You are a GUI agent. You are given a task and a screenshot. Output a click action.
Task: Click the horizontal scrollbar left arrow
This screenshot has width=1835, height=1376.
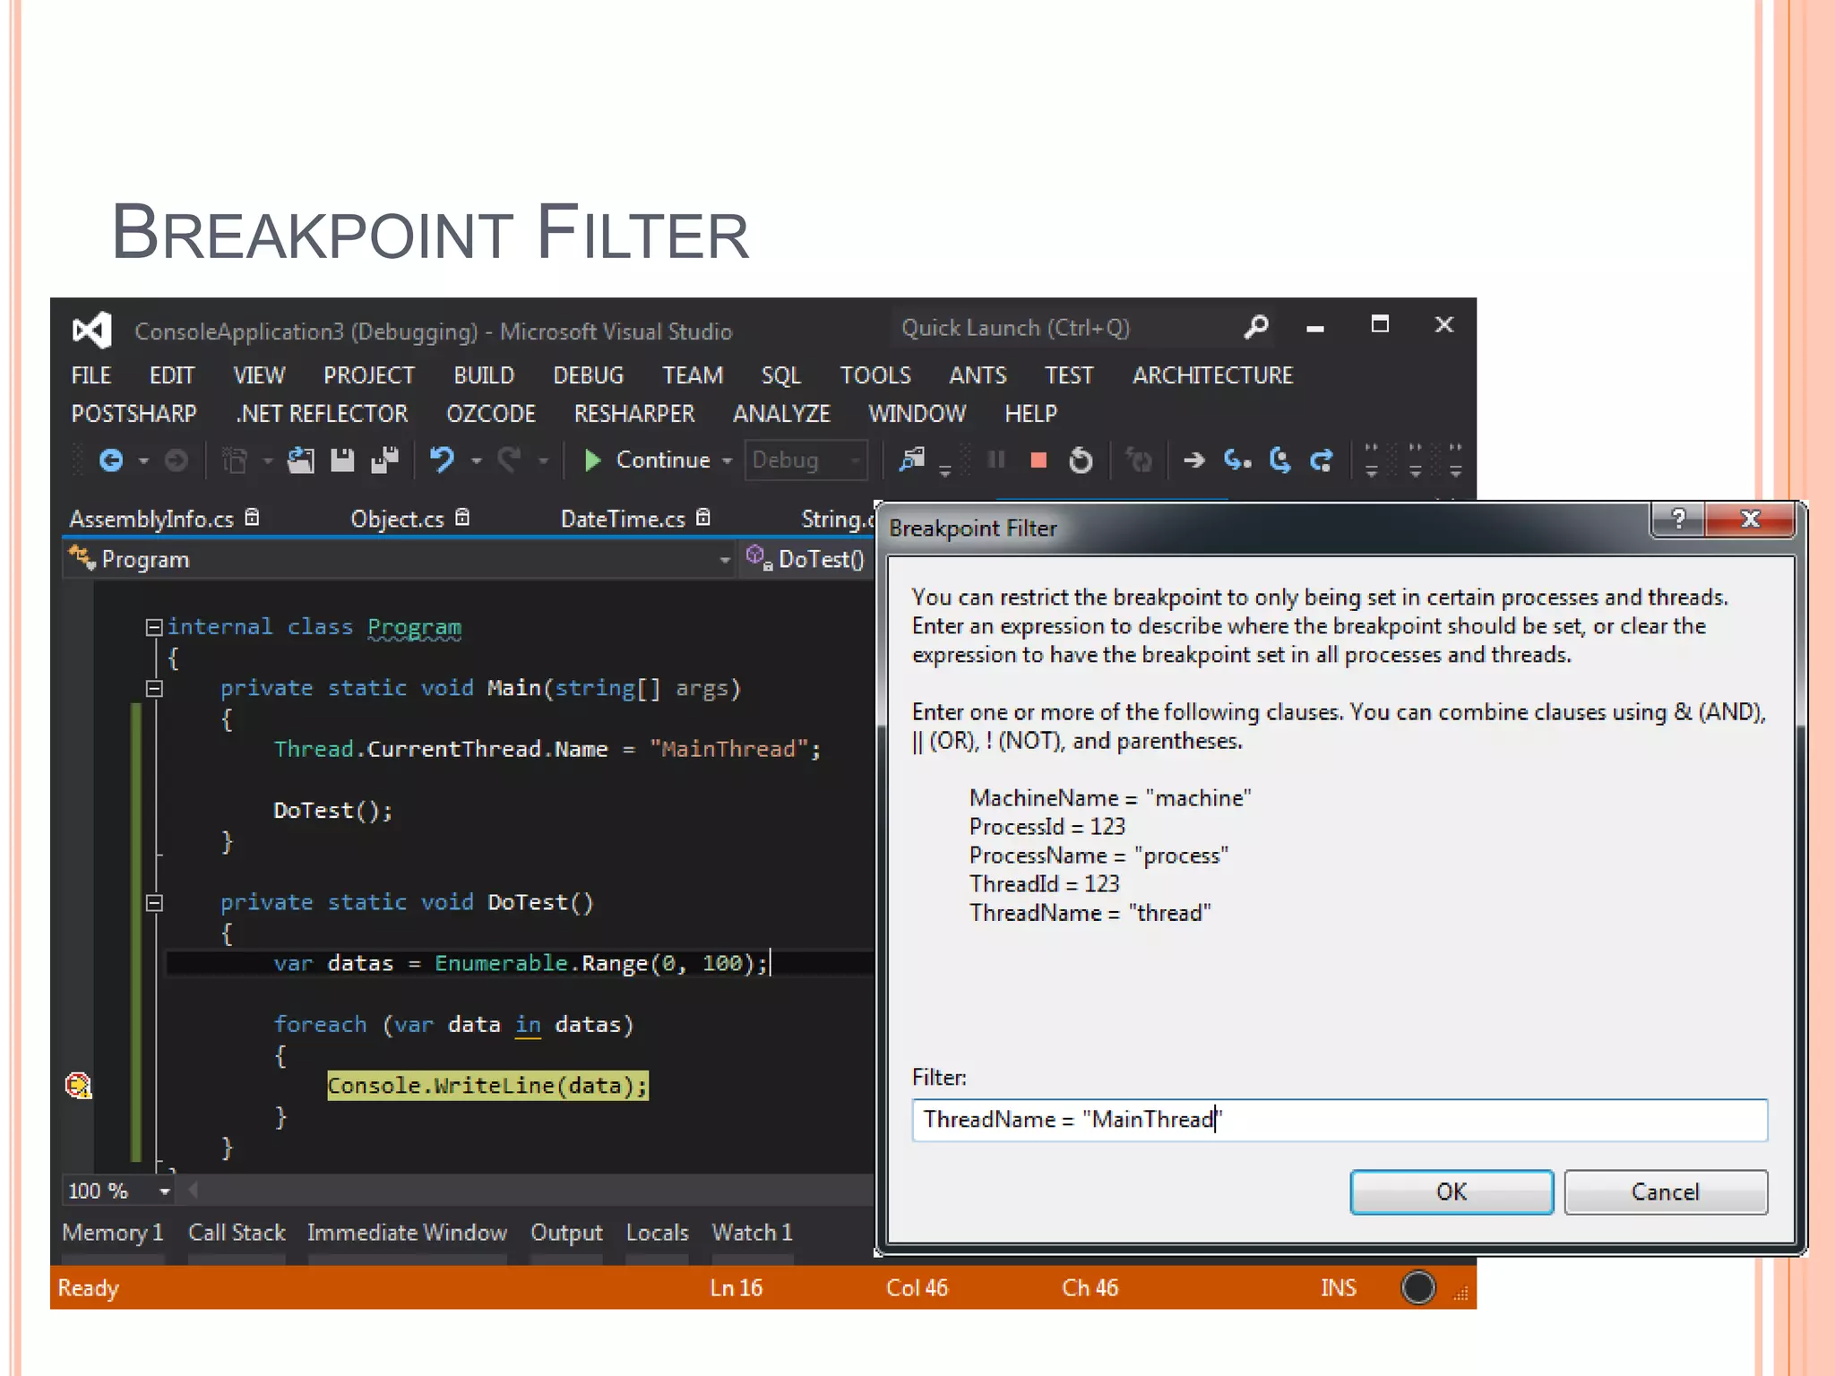pos(193,1191)
